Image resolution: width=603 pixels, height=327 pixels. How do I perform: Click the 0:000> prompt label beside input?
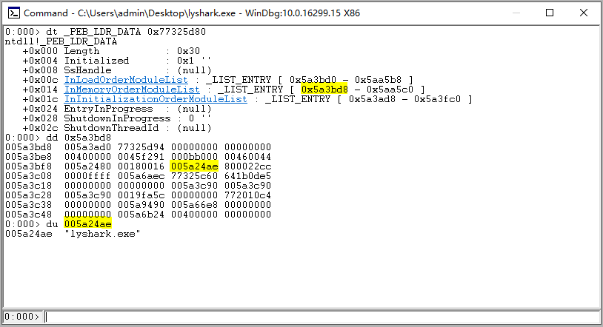[22, 317]
